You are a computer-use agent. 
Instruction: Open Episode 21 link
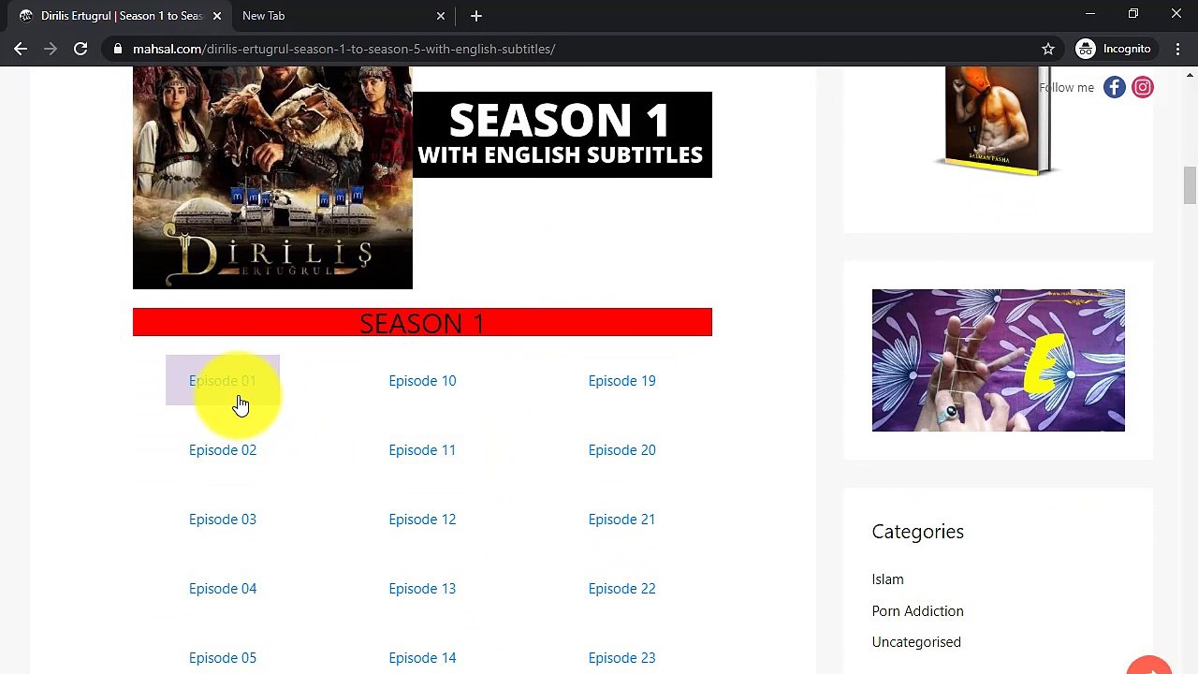622,520
